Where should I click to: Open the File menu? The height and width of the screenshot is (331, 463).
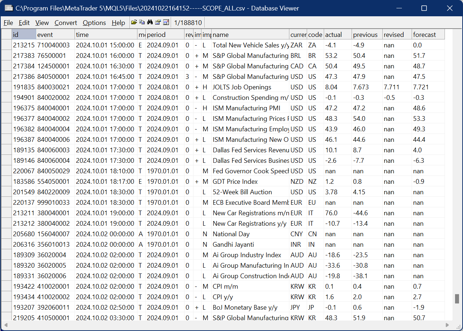(x=8, y=22)
